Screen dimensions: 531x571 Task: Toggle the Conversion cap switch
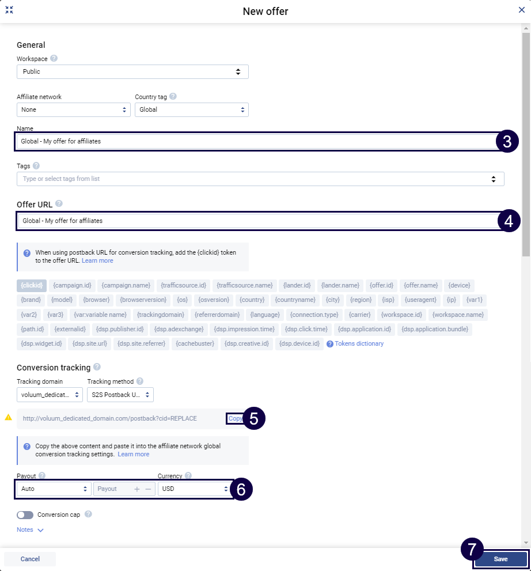[25, 515]
